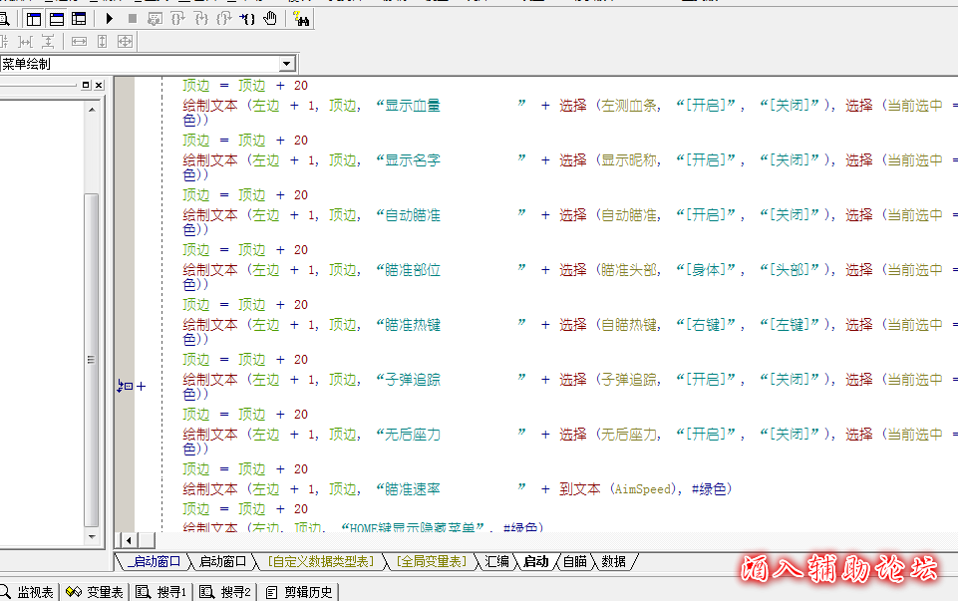The width and height of the screenshot is (958, 601).
Task: Expand the collapsed code line with plus sign
Action: click(141, 386)
